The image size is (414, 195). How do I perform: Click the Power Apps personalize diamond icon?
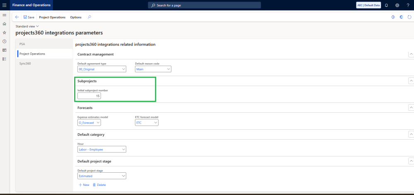(393, 17)
